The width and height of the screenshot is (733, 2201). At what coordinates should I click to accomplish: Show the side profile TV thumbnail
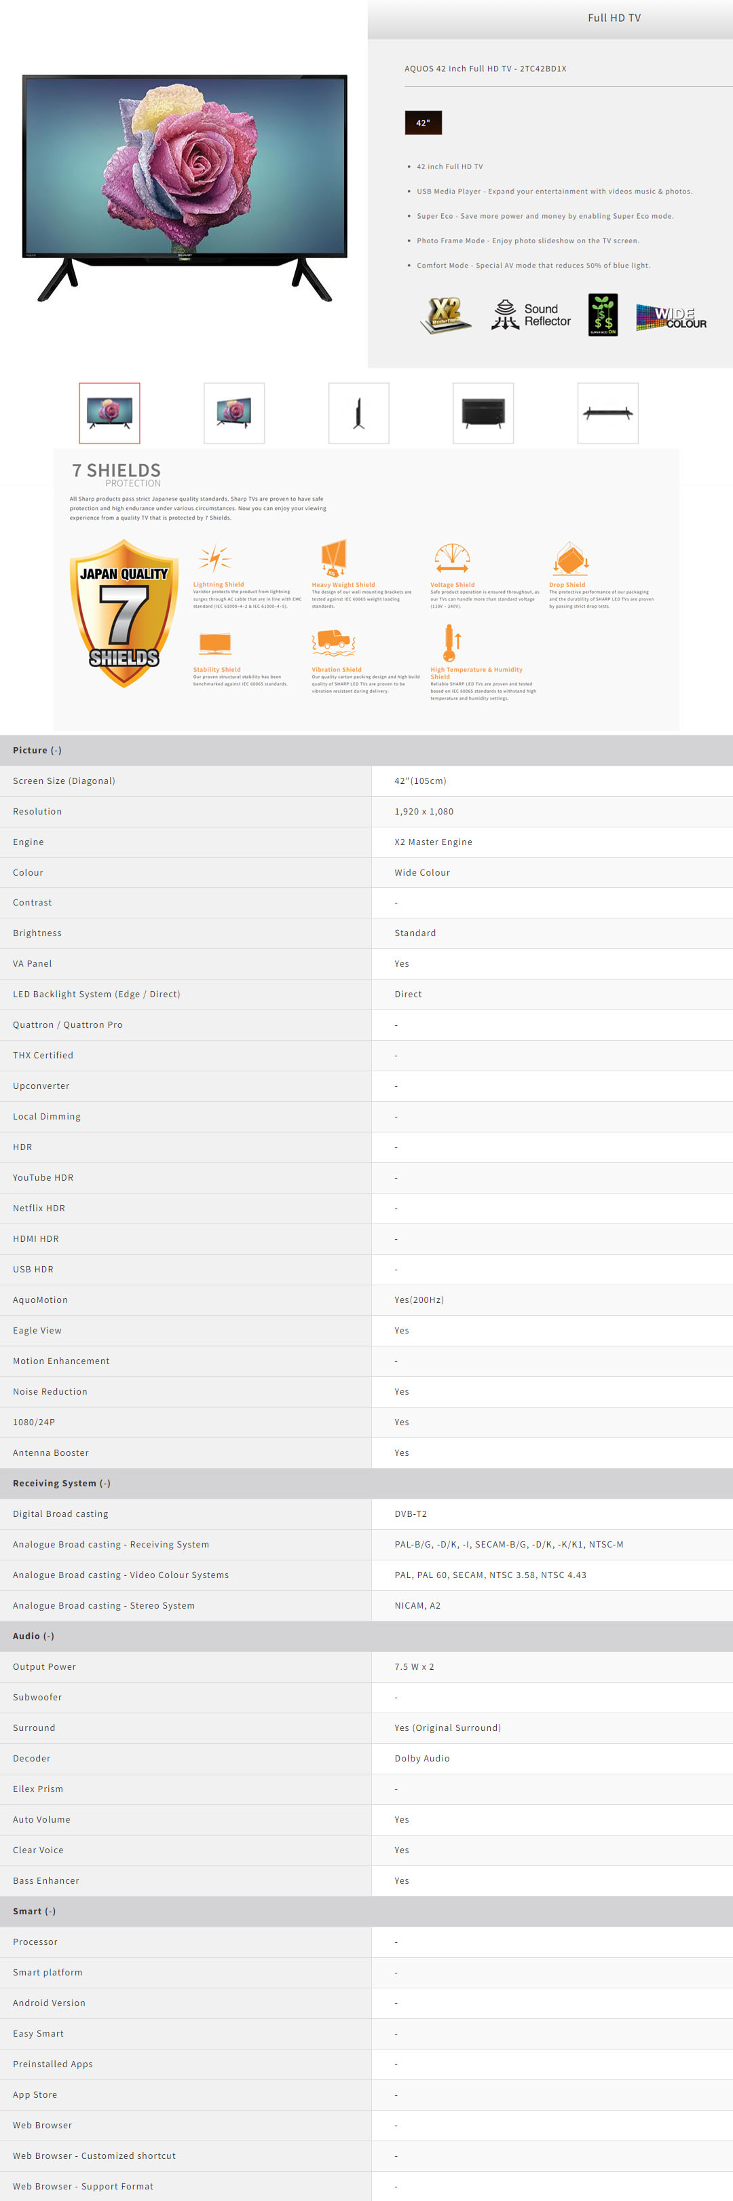tap(358, 414)
